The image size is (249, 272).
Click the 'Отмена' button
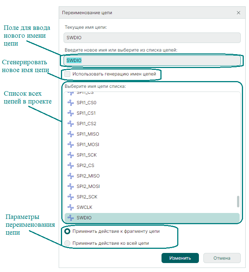point(222,258)
